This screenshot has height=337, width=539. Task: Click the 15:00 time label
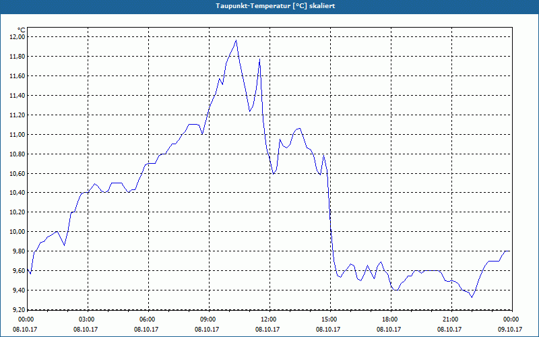[330, 319]
